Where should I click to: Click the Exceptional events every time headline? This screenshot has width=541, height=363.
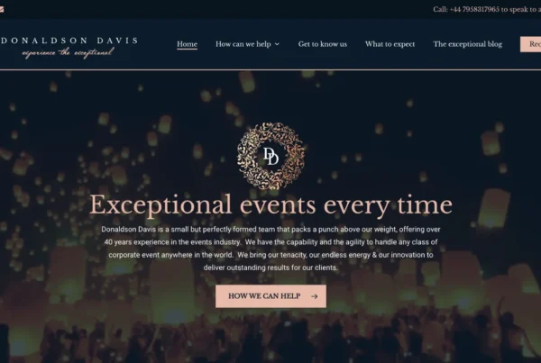coord(270,204)
